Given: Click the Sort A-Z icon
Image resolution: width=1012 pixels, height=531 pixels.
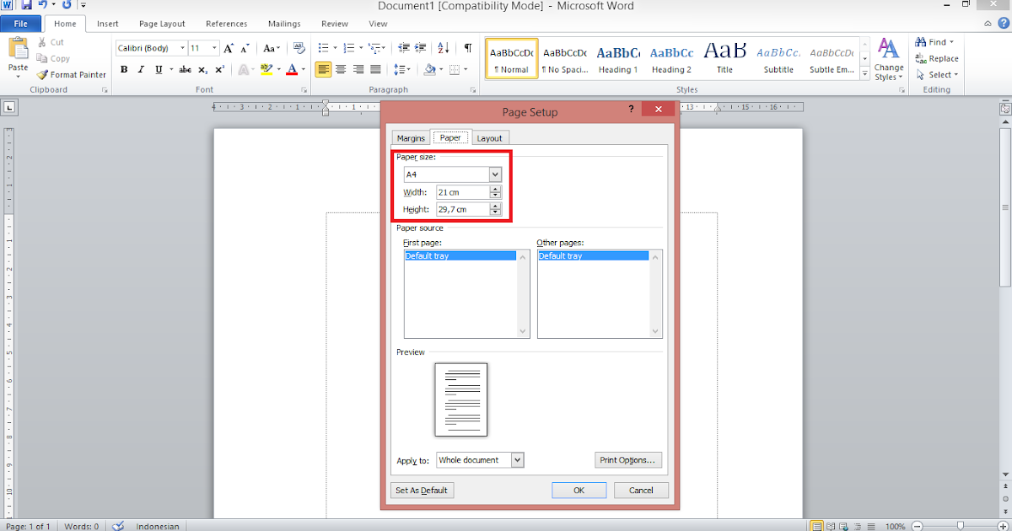Looking at the screenshot, I should [444, 48].
